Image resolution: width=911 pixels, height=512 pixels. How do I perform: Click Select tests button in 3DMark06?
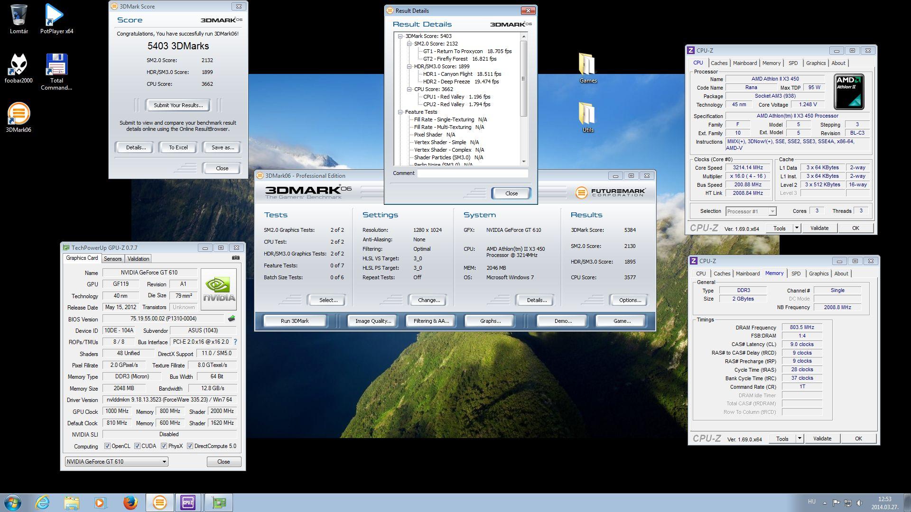pyautogui.click(x=328, y=300)
